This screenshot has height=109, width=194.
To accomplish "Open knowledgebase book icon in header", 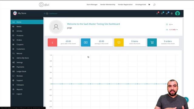I will (x=172, y=13).
